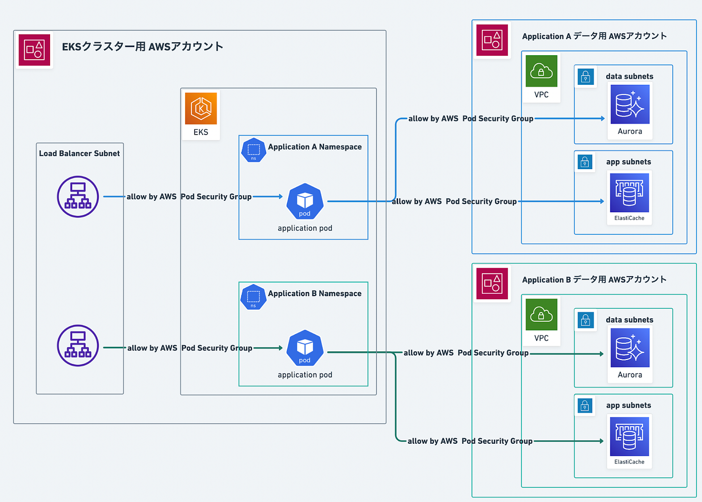Click the allow by AWS Pod Security Group label near Aurora
The width and height of the screenshot is (702, 502).
(x=470, y=118)
